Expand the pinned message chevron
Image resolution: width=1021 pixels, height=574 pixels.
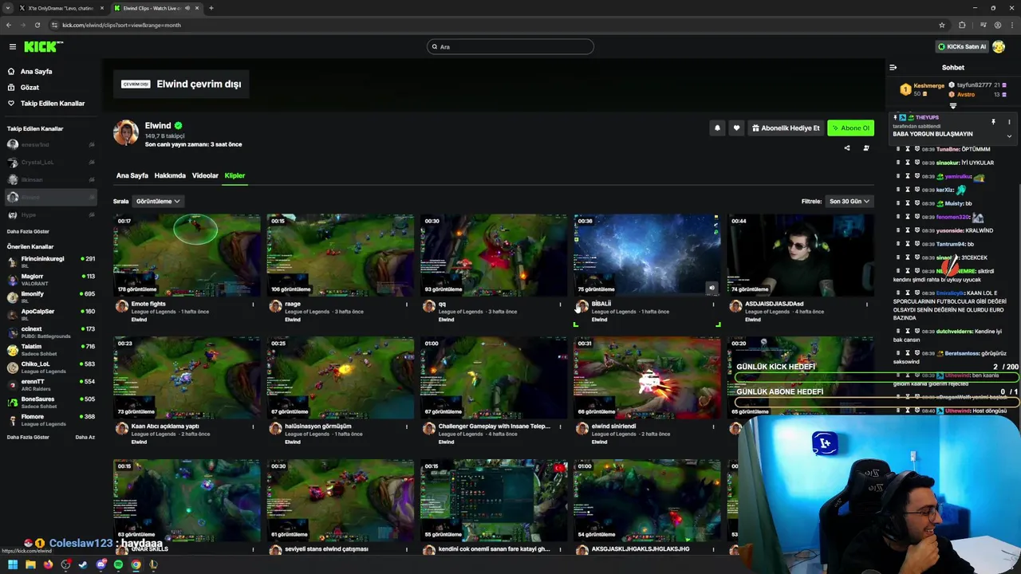(1009, 136)
